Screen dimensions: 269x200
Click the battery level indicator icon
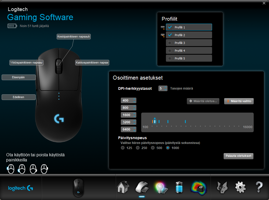click(12, 26)
